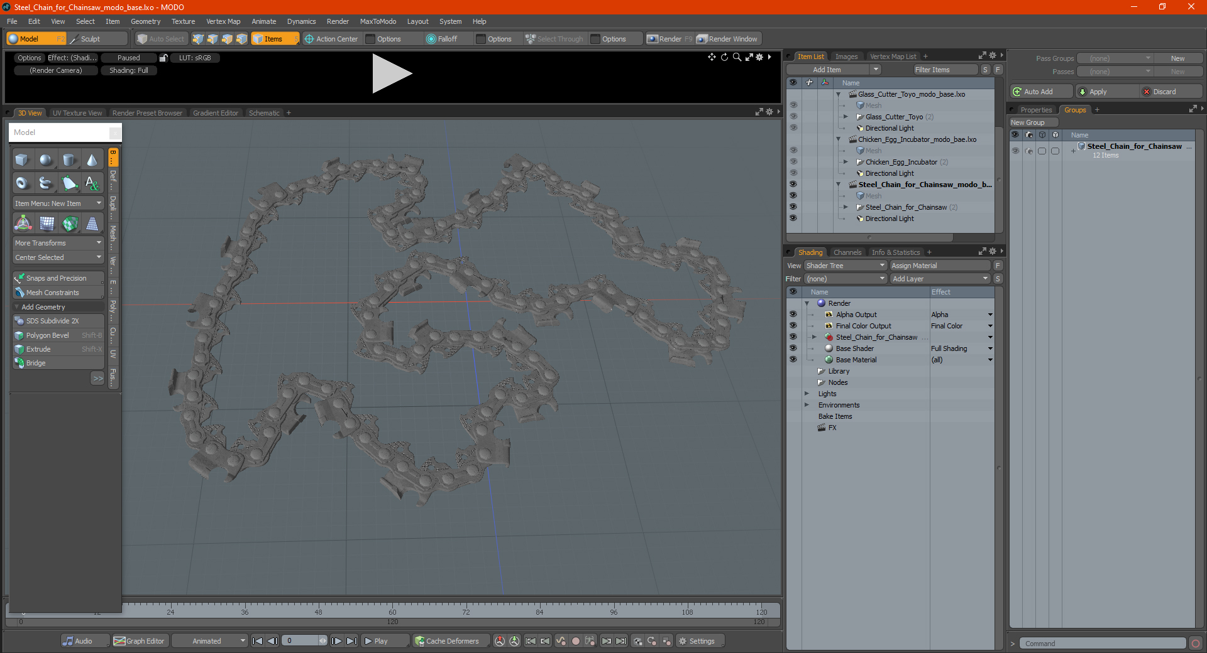Open the Texture menu
This screenshot has height=653, width=1207.
(x=183, y=21)
